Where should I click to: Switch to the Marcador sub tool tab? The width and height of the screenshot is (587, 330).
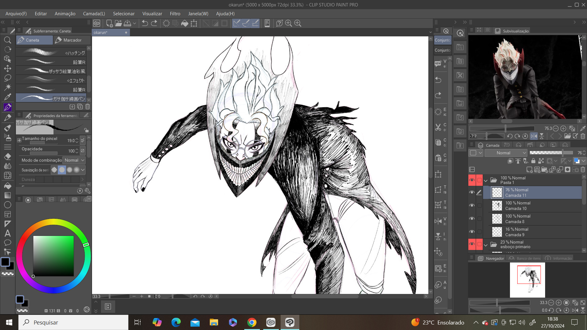[x=72, y=40]
